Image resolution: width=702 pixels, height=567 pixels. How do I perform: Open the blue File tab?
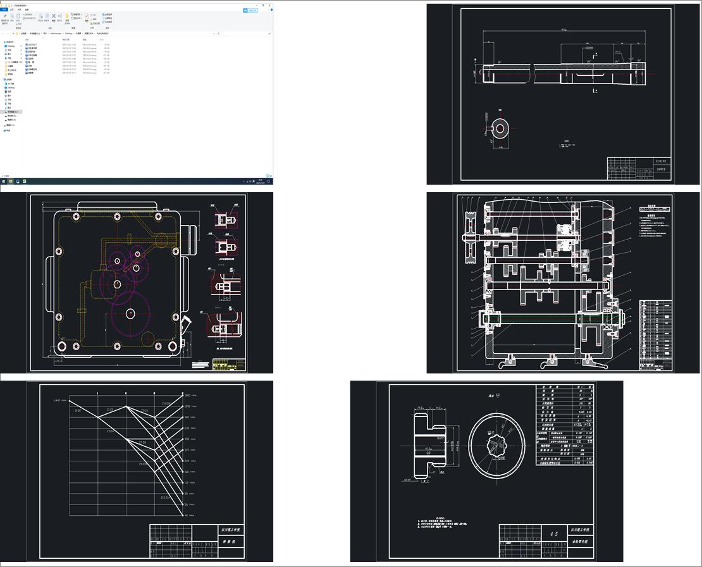click(4, 9)
